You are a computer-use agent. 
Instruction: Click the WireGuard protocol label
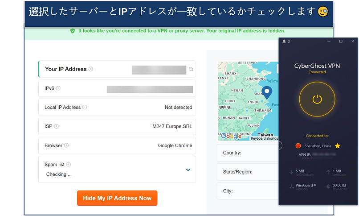(x=306, y=185)
